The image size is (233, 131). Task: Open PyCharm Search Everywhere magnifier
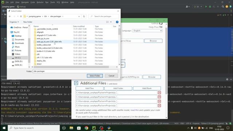coord(223,7)
